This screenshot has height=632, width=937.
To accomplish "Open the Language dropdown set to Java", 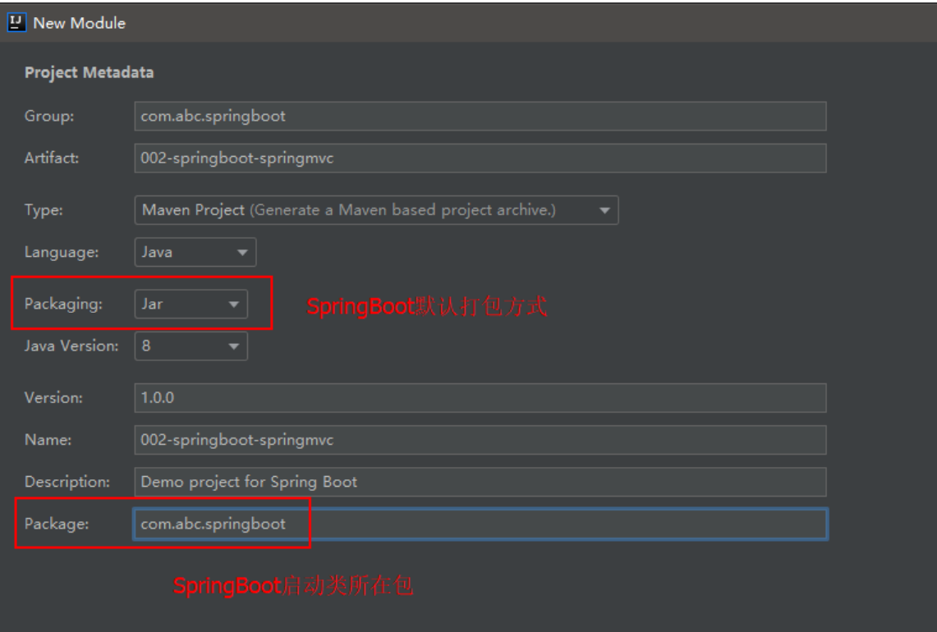I will (195, 252).
